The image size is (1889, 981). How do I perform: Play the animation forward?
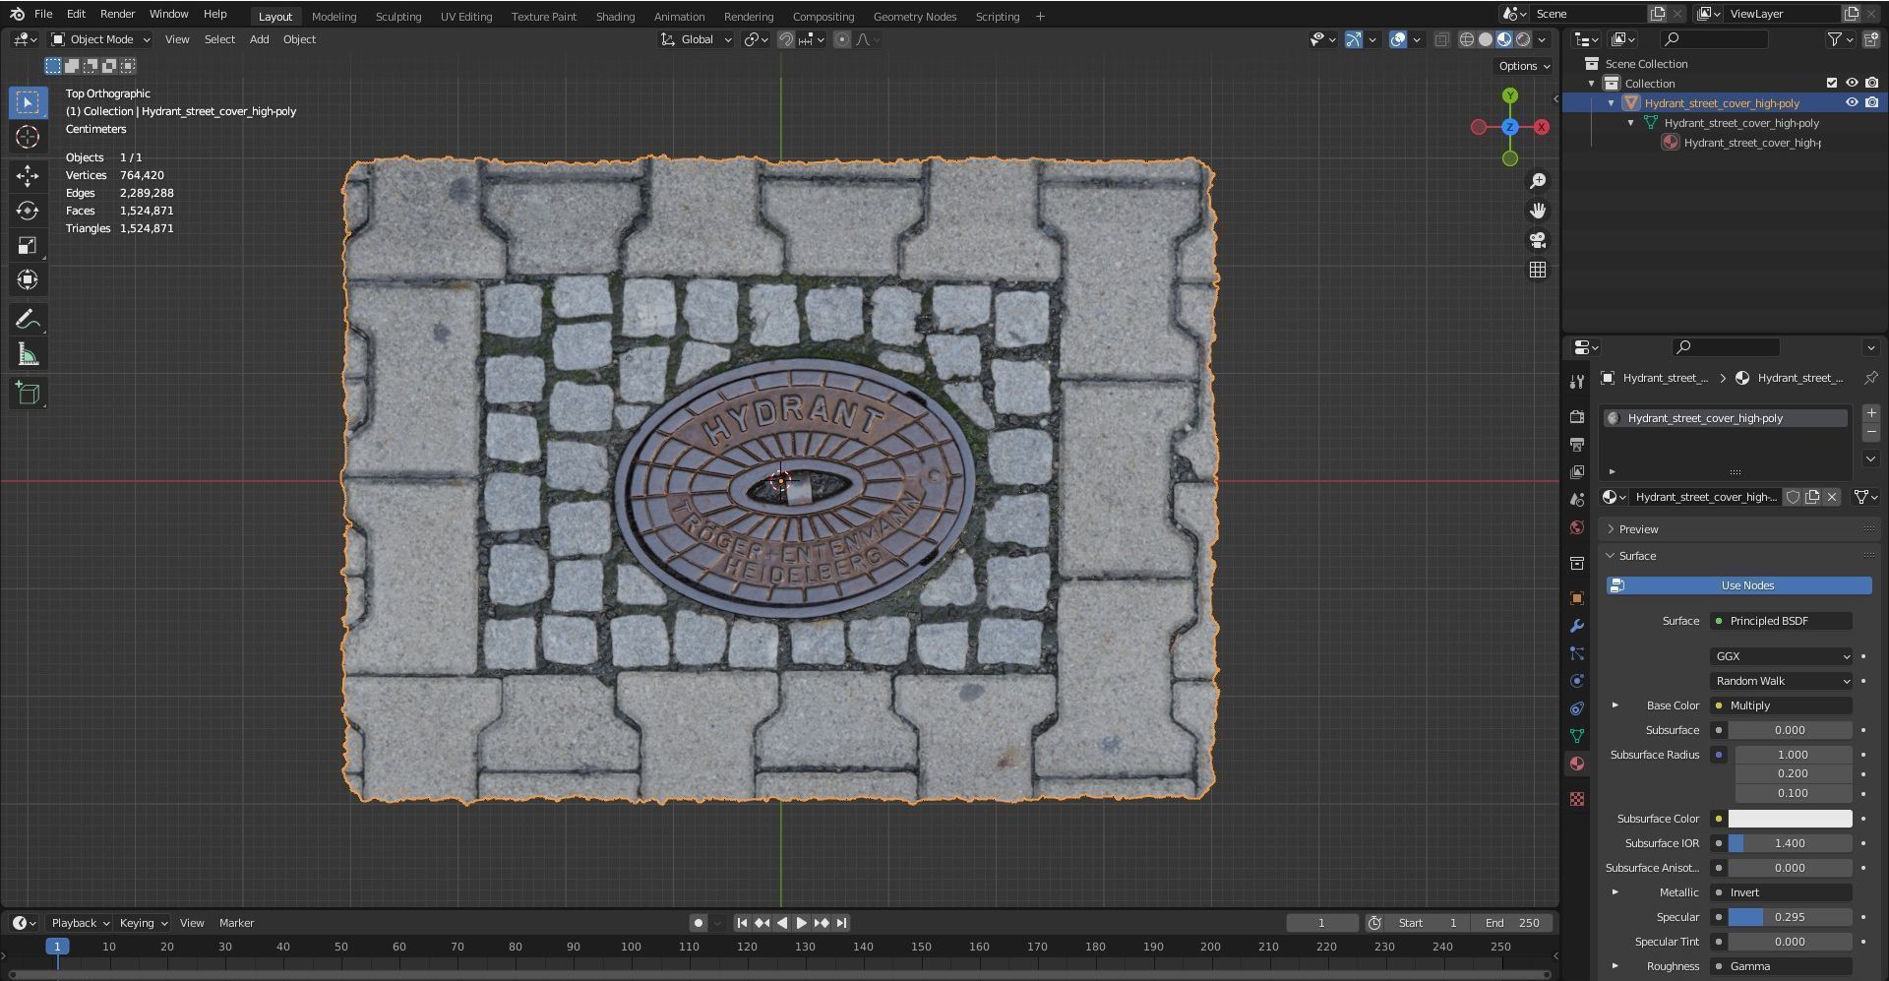pyautogui.click(x=801, y=923)
